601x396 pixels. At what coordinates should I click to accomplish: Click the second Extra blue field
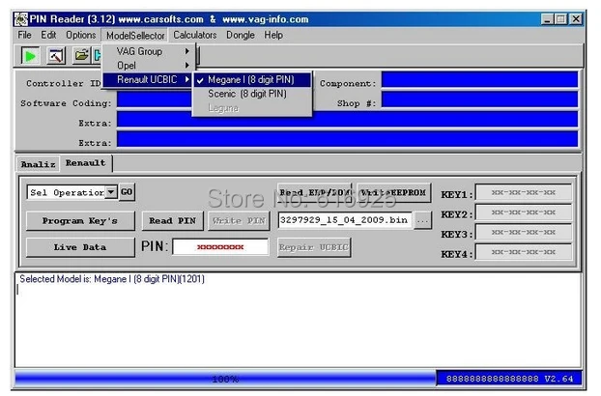click(x=347, y=139)
